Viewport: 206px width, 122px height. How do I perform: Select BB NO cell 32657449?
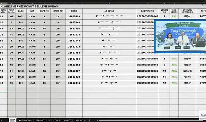click(x=74, y=22)
